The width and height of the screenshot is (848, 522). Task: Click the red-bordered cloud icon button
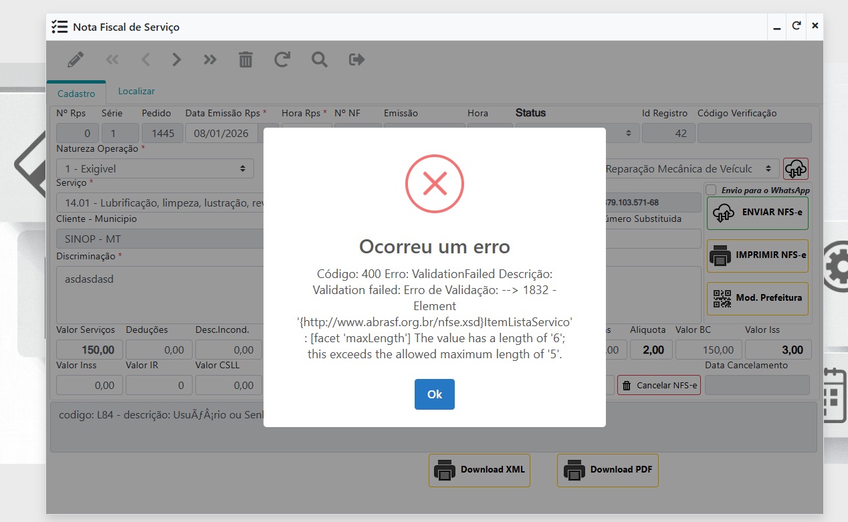click(796, 168)
